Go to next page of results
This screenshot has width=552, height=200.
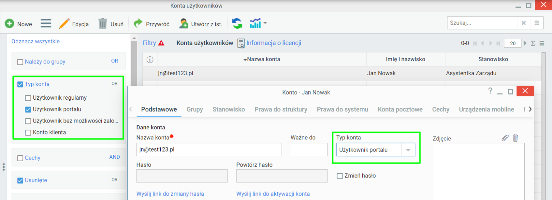491,43
